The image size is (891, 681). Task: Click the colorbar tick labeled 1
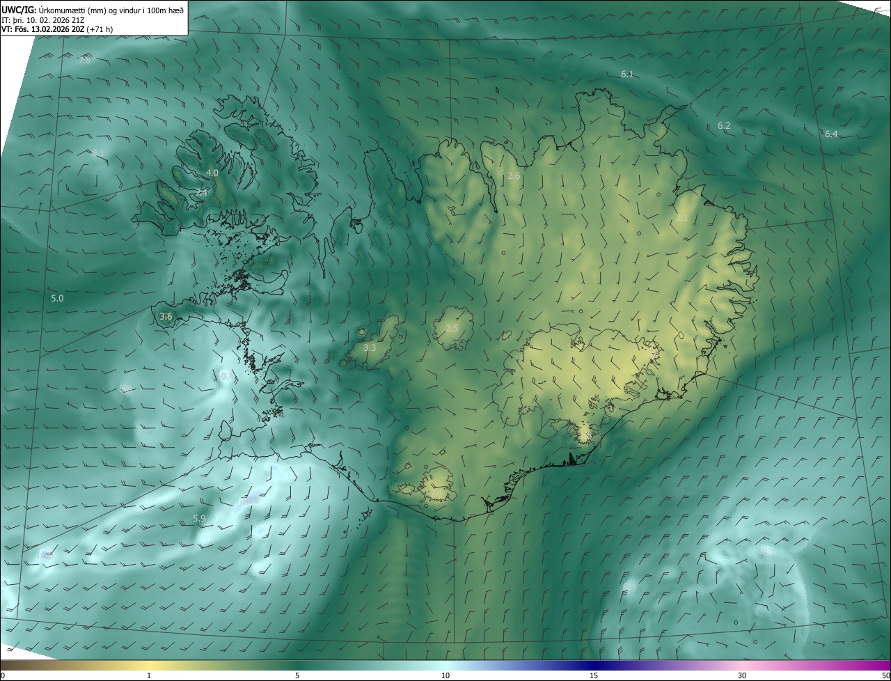[x=149, y=675]
